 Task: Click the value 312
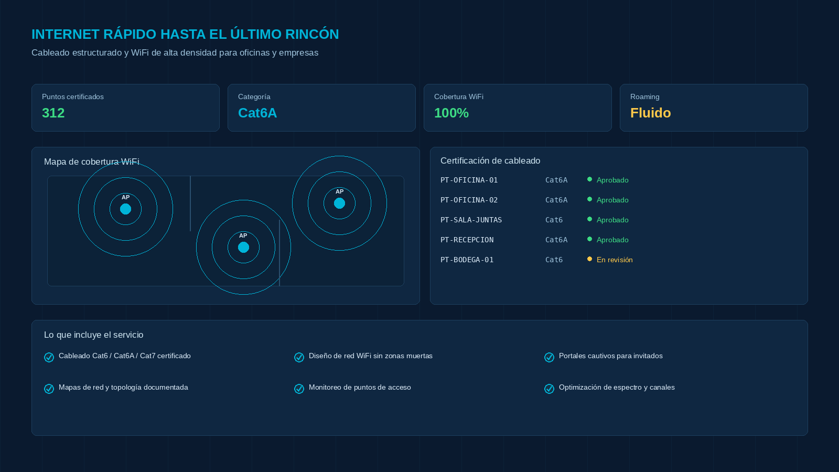pyautogui.click(x=53, y=113)
